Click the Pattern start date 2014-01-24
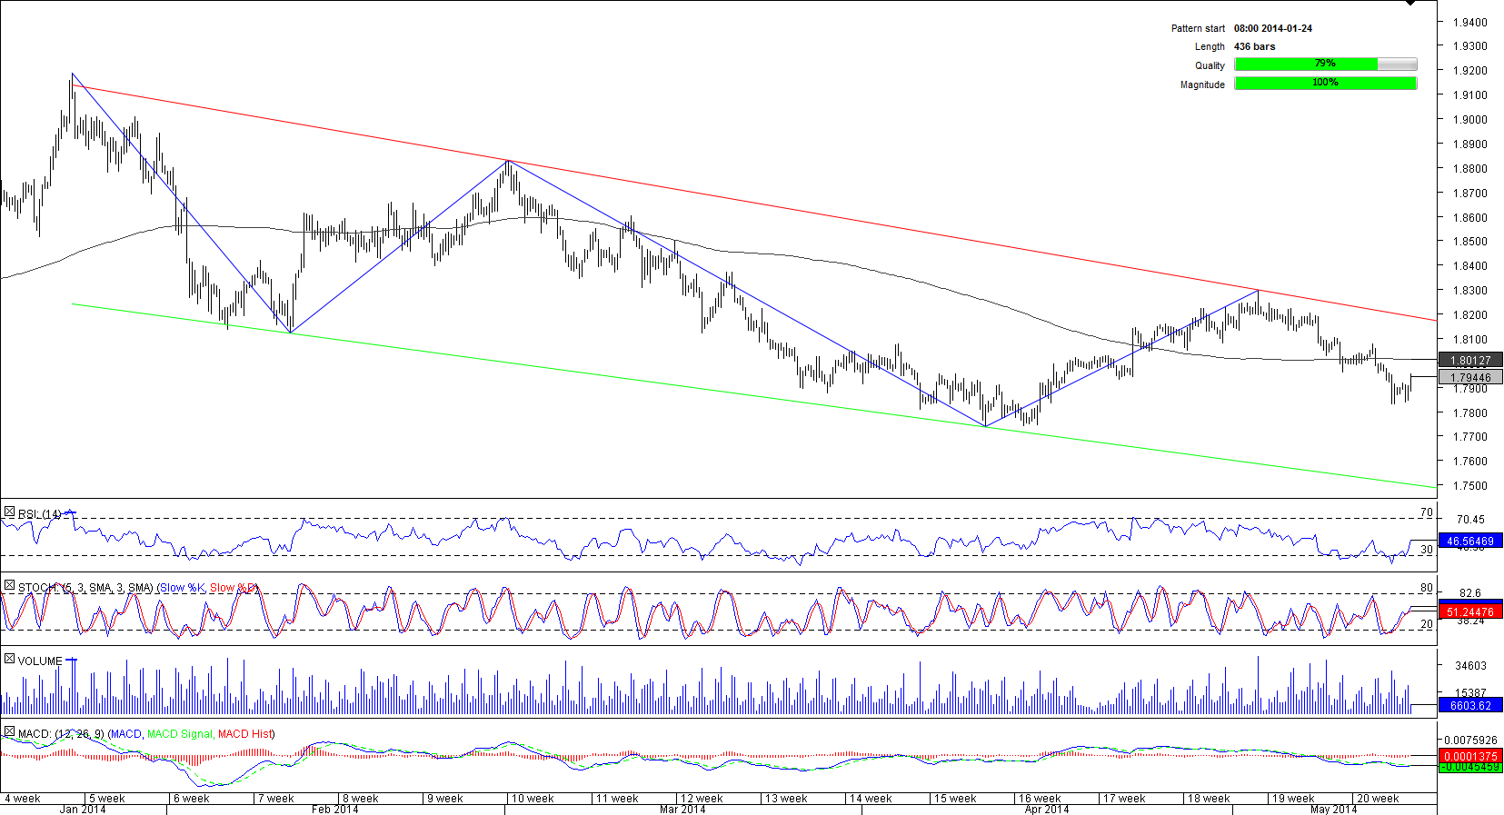 tap(1272, 28)
